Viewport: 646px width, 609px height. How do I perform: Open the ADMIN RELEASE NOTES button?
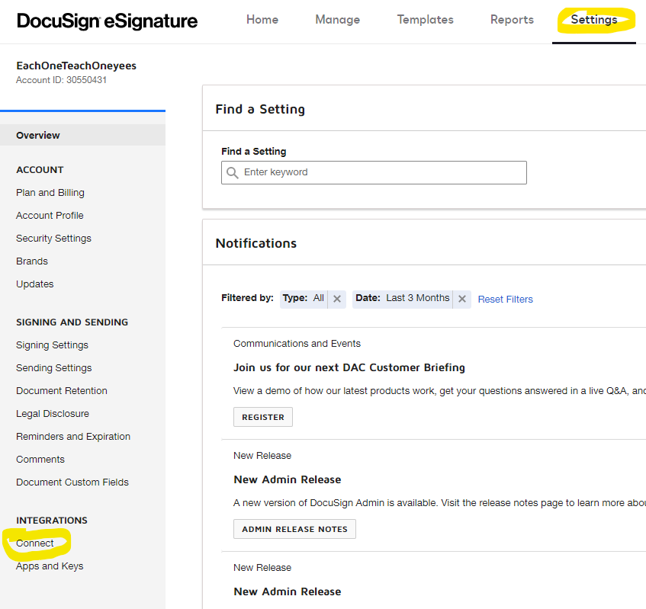[x=294, y=528]
